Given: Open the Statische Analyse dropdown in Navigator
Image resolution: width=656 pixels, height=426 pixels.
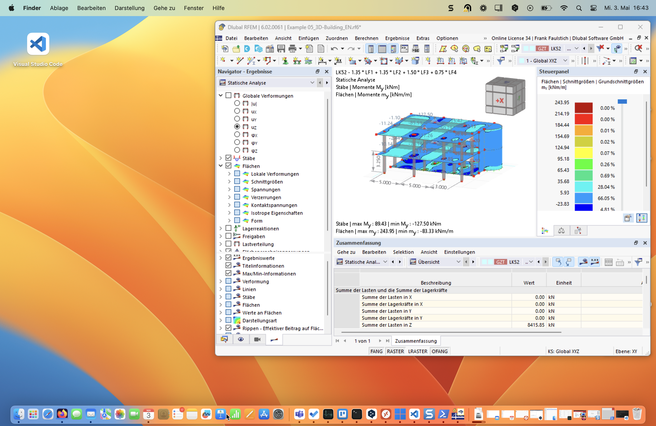Looking at the screenshot, I should click(312, 83).
